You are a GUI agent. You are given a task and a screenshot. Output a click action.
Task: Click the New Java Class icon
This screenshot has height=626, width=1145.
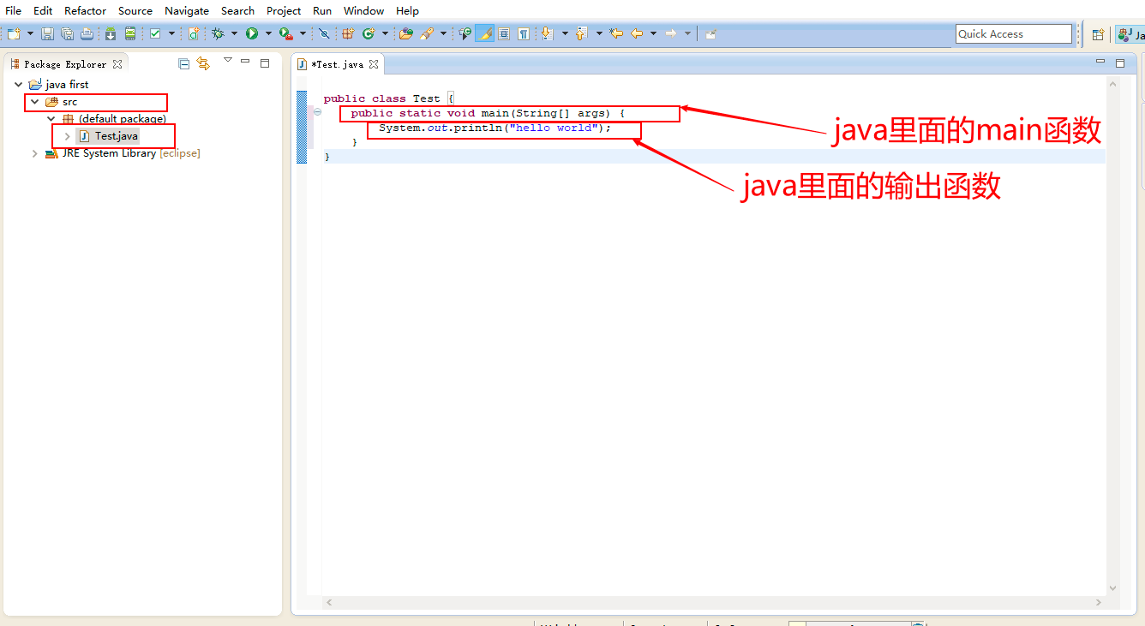coord(369,33)
